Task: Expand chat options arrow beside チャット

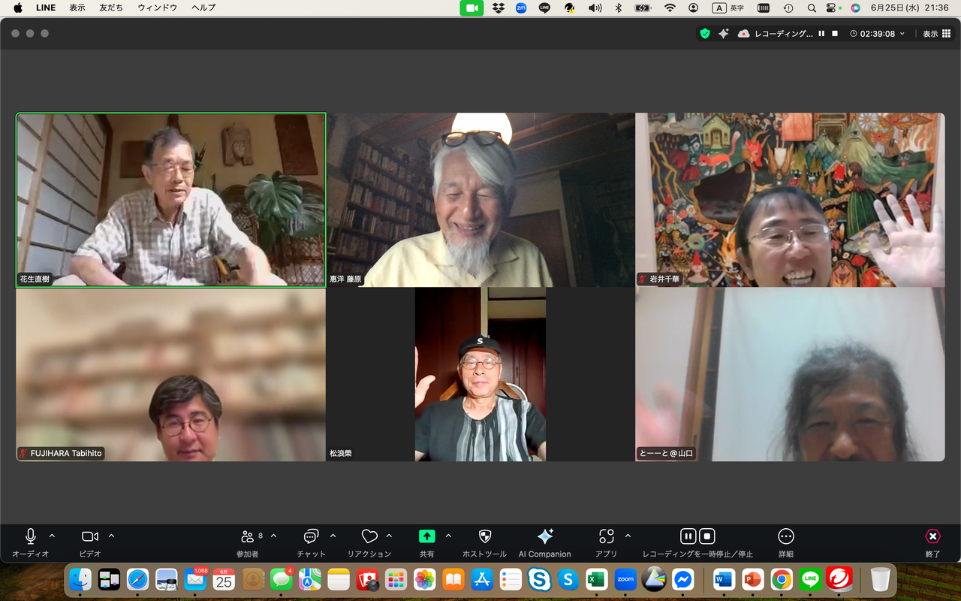Action: pyautogui.click(x=333, y=536)
